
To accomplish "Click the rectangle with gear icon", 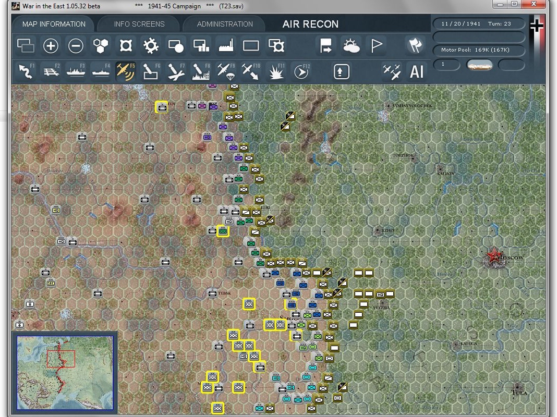I will (276, 46).
